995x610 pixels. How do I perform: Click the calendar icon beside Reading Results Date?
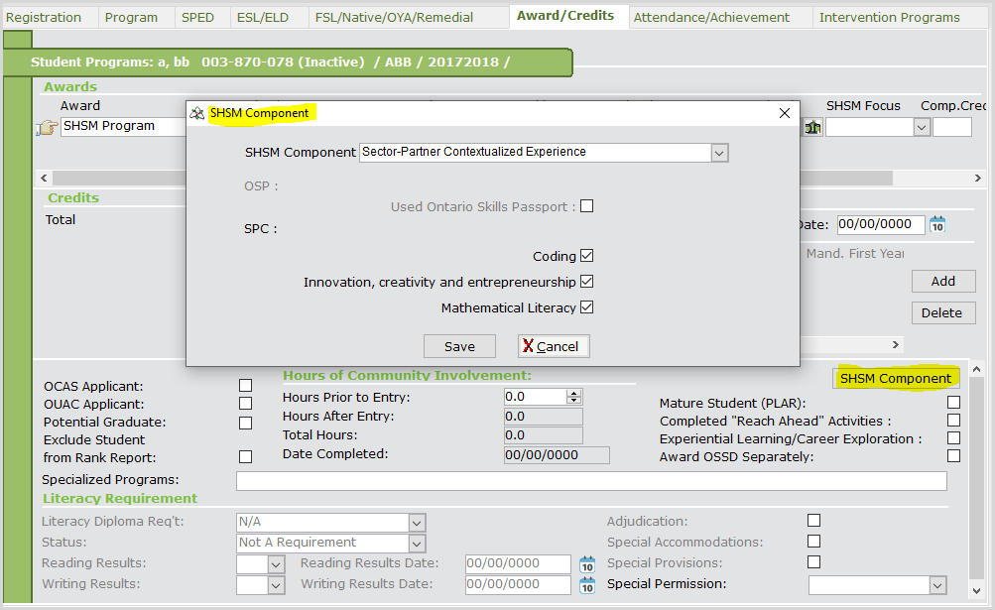coord(586,563)
